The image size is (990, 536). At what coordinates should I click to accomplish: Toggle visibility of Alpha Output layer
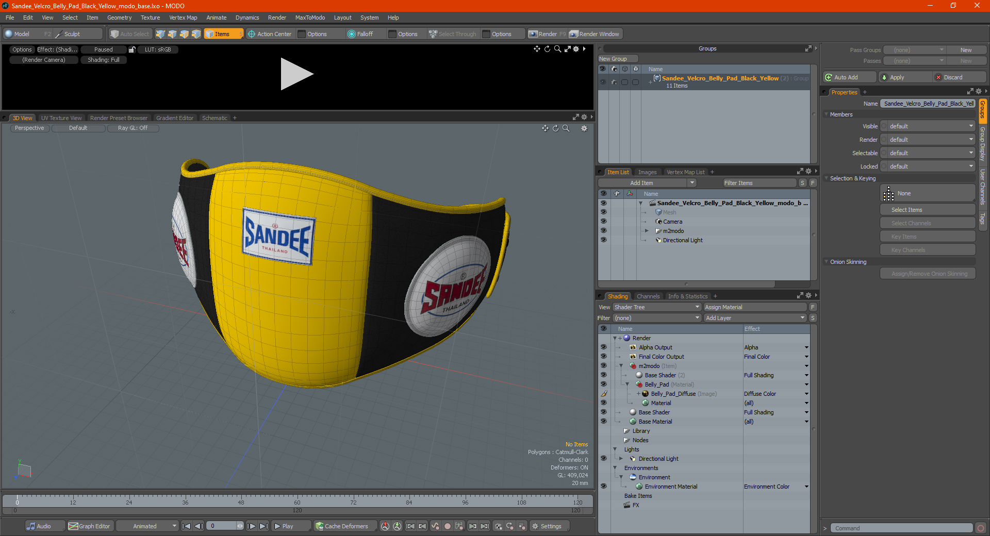(603, 347)
